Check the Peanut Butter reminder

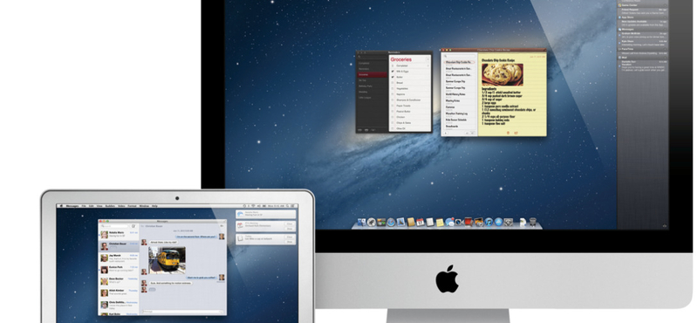click(x=392, y=112)
